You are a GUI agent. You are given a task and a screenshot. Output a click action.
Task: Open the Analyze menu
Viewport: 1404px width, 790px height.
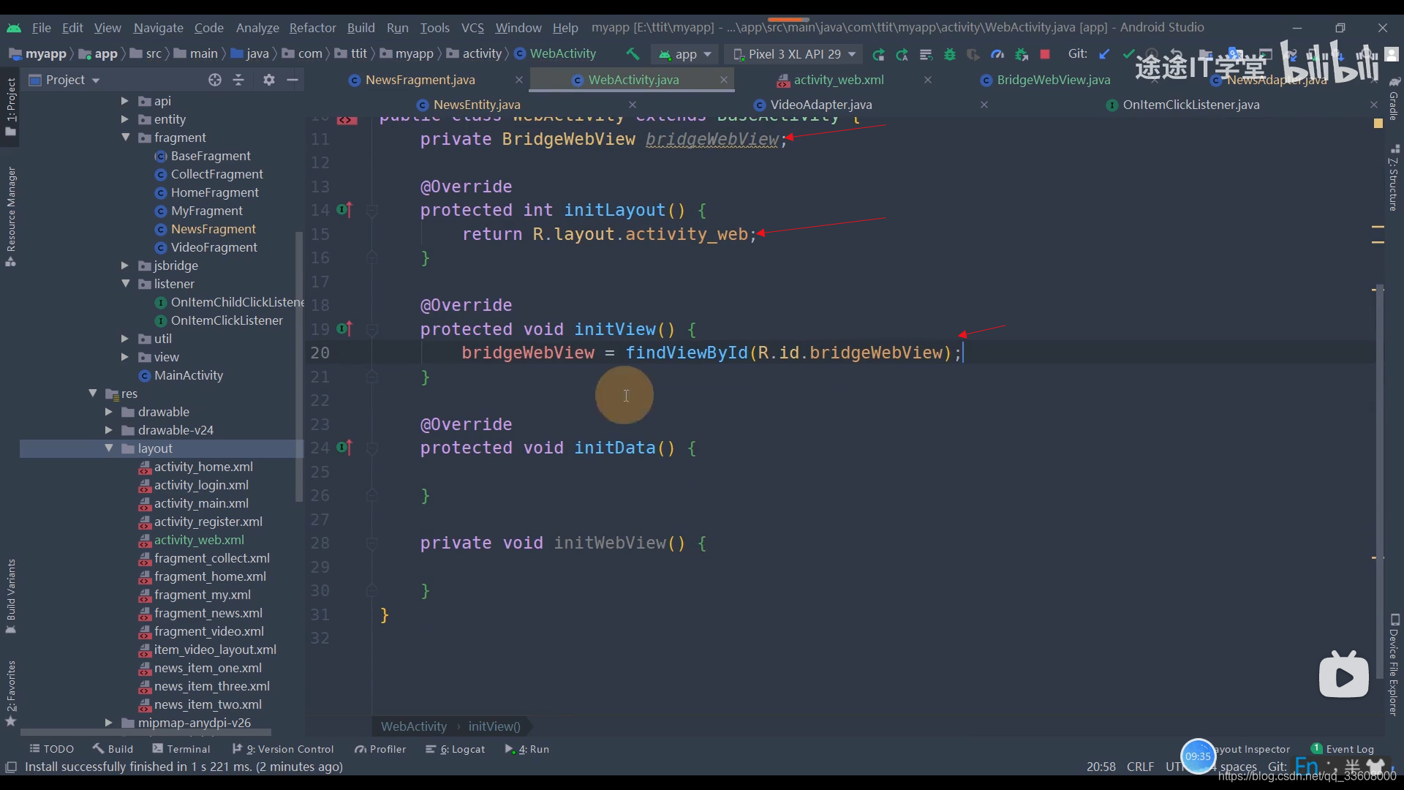257,28
